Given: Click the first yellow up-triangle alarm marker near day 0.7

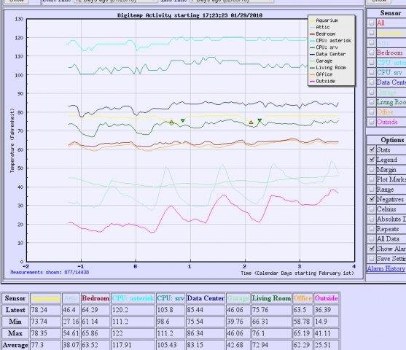Looking at the screenshot, I should 171,122.
